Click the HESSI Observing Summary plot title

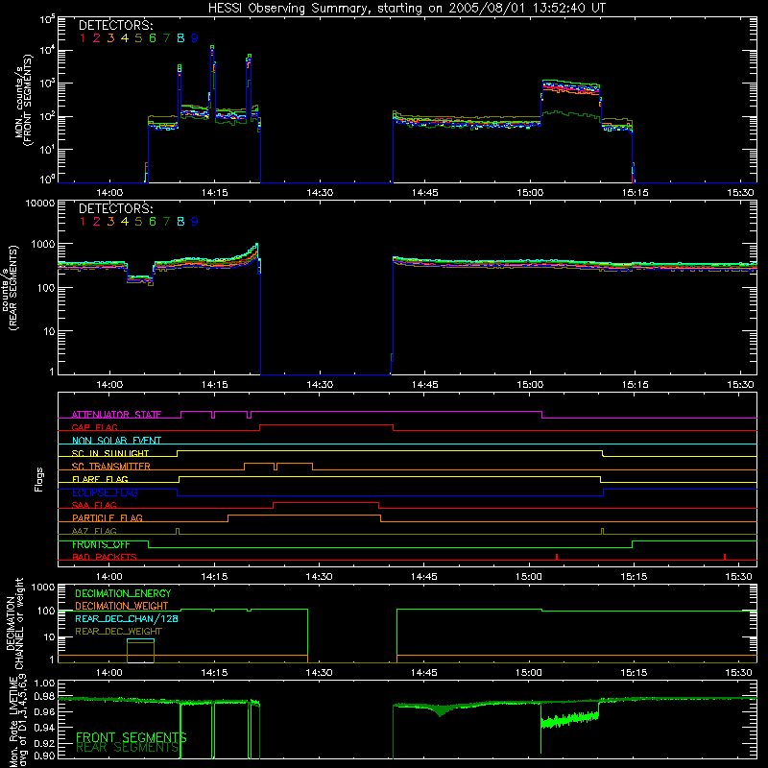(x=406, y=8)
